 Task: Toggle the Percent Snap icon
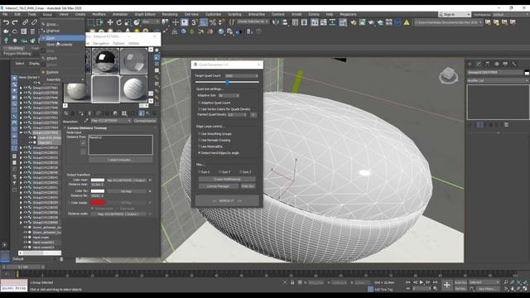213,22
